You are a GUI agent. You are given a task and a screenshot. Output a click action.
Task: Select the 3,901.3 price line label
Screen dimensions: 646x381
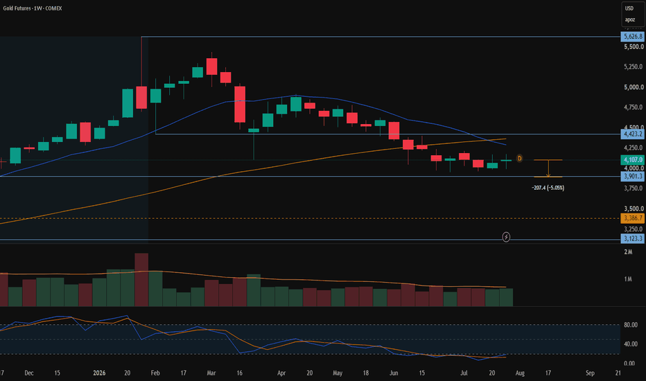(632, 176)
